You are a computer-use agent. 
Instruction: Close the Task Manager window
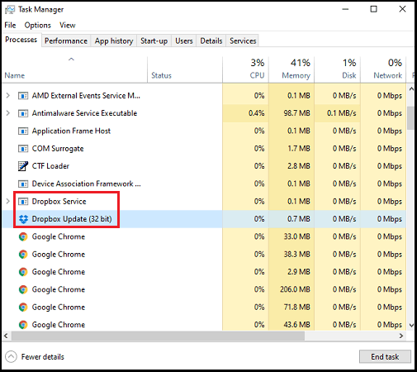[x=402, y=9]
